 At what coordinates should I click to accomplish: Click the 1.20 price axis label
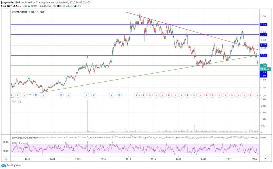(264, 96)
